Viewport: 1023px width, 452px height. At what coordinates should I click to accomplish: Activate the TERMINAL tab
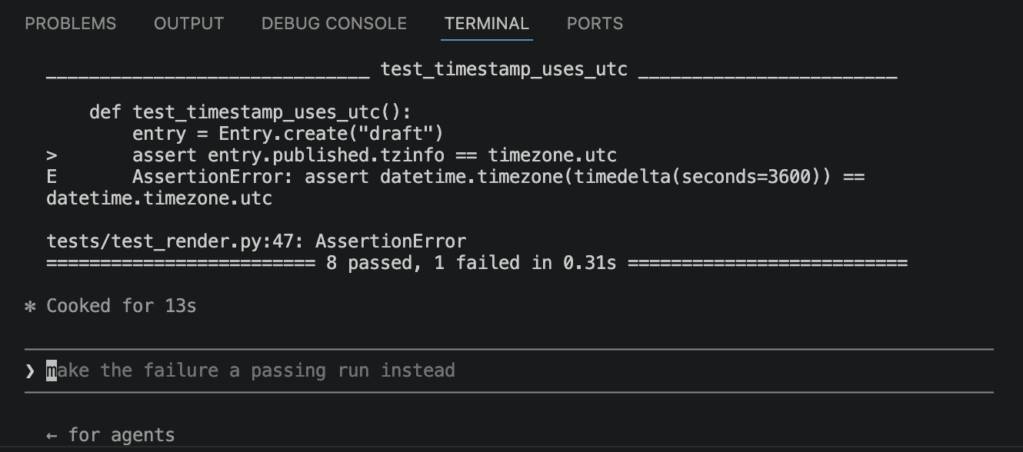point(487,24)
